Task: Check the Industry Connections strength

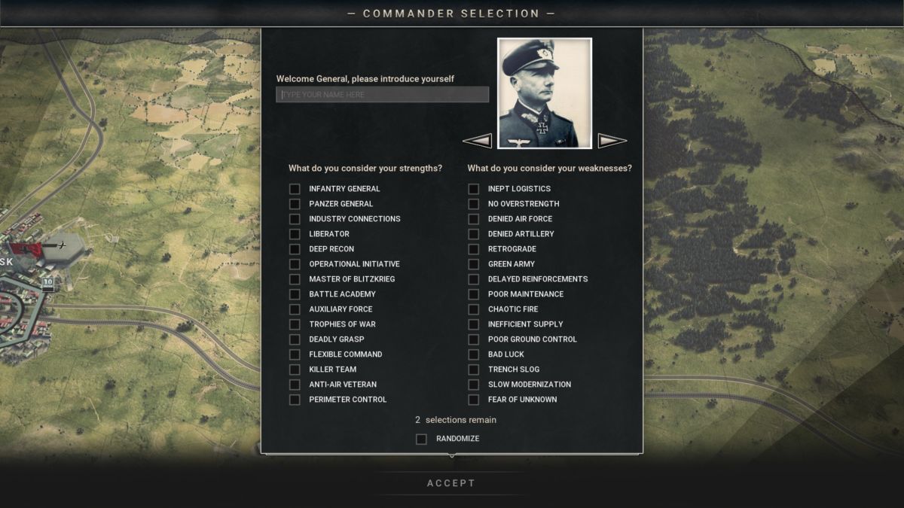Action: pyautogui.click(x=295, y=219)
